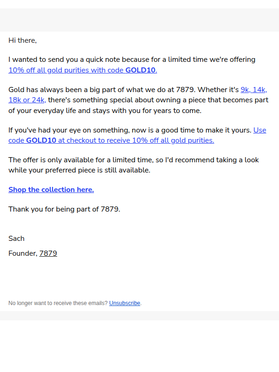Click 'I wanted to send you a quick note'
Screen dimensions: 279x372
64,60
